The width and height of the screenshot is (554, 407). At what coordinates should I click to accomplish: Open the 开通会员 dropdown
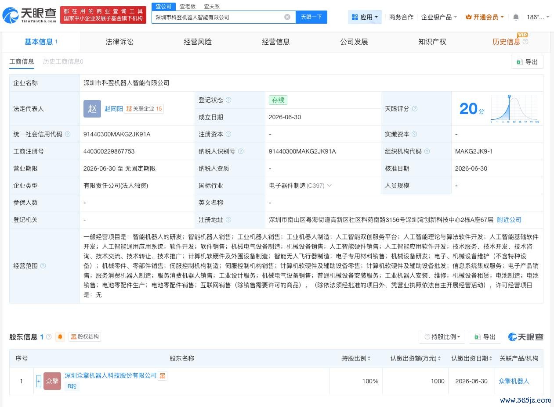coord(485,17)
